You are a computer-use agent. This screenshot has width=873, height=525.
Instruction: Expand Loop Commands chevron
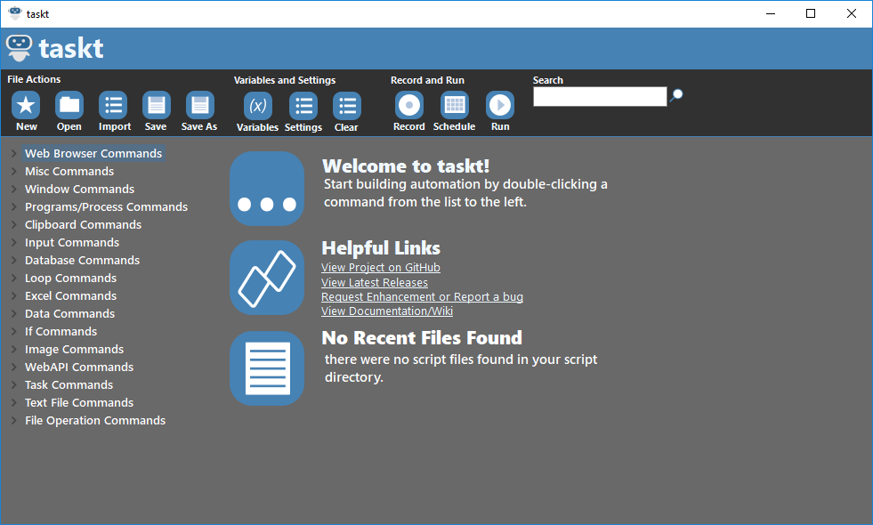14,278
